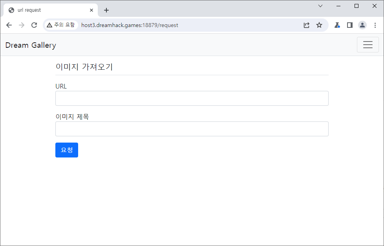
Task: Select the 'url request' tab
Action: [47, 10]
